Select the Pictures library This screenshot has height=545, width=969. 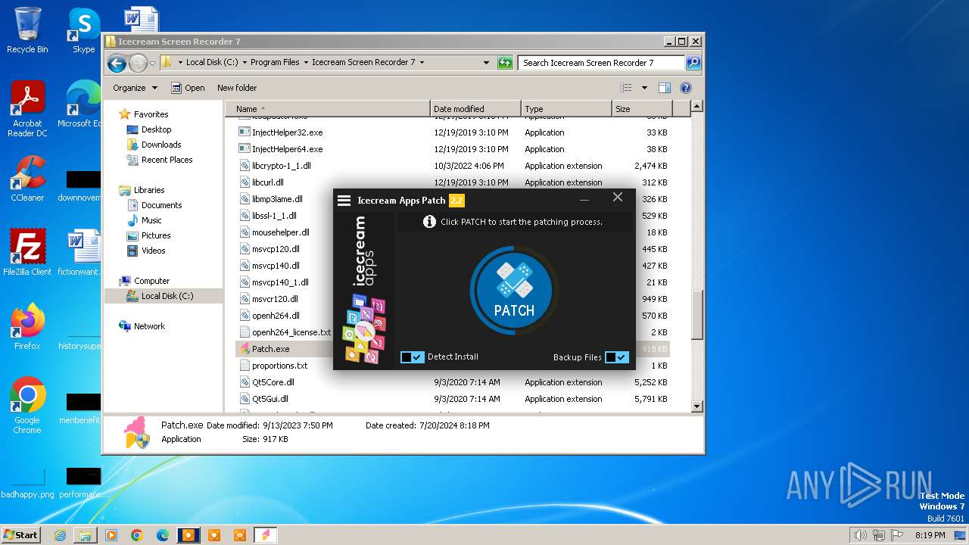pos(156,235)
